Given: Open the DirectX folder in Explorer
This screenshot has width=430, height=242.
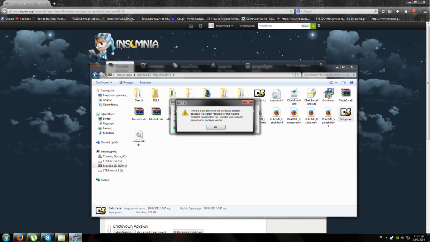Looking at the screenshot, I should [139, 95].
